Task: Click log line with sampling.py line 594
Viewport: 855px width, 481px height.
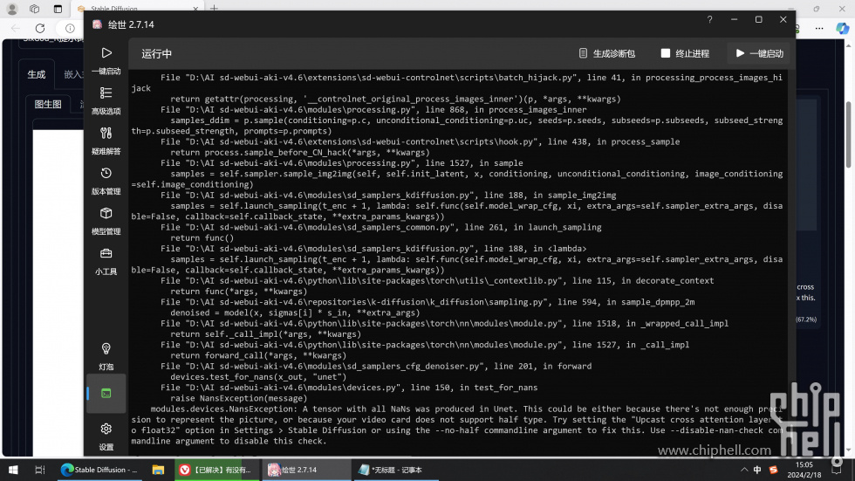Action: pyautogui.click(x=427, y=301)
